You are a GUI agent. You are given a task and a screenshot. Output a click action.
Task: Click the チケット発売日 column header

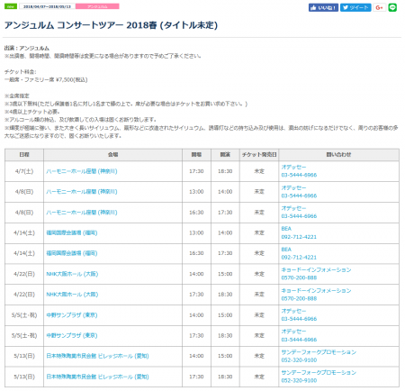click(259, 155)
